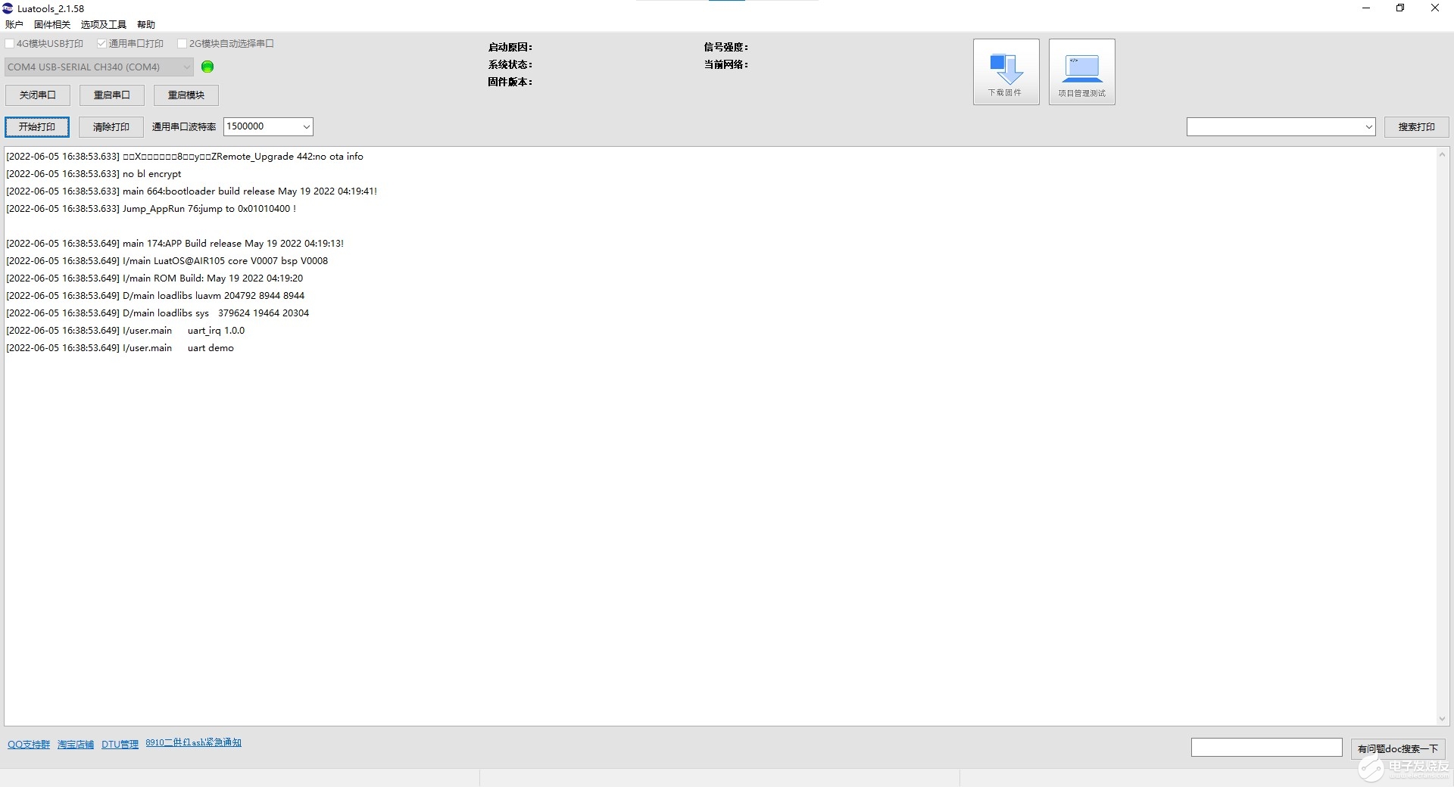The height and width of the screenshot is (787, 1454).
Task: Open the DTU管理 link
Action: click(120, 745)
